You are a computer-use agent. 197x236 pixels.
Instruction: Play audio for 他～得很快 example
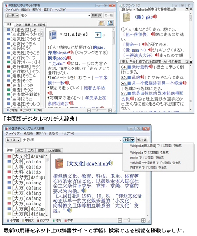(153, 34)
